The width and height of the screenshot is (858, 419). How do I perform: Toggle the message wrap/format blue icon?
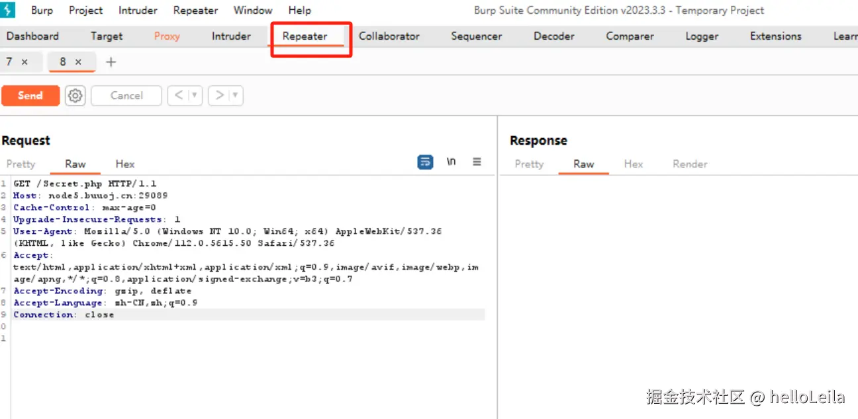tap(425, 162)
